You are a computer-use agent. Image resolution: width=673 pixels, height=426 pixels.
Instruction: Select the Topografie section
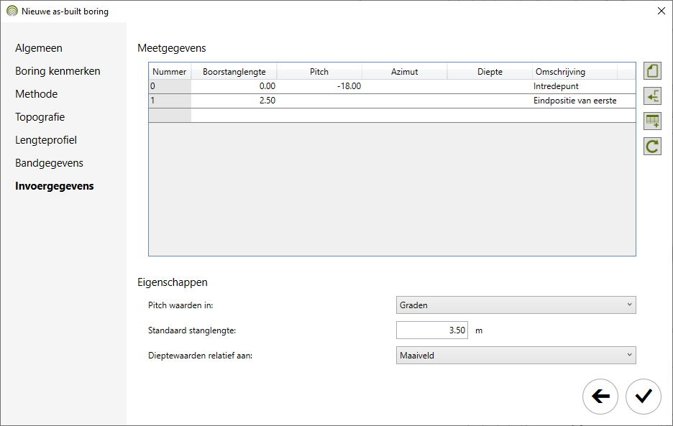[x=40, y=117]
